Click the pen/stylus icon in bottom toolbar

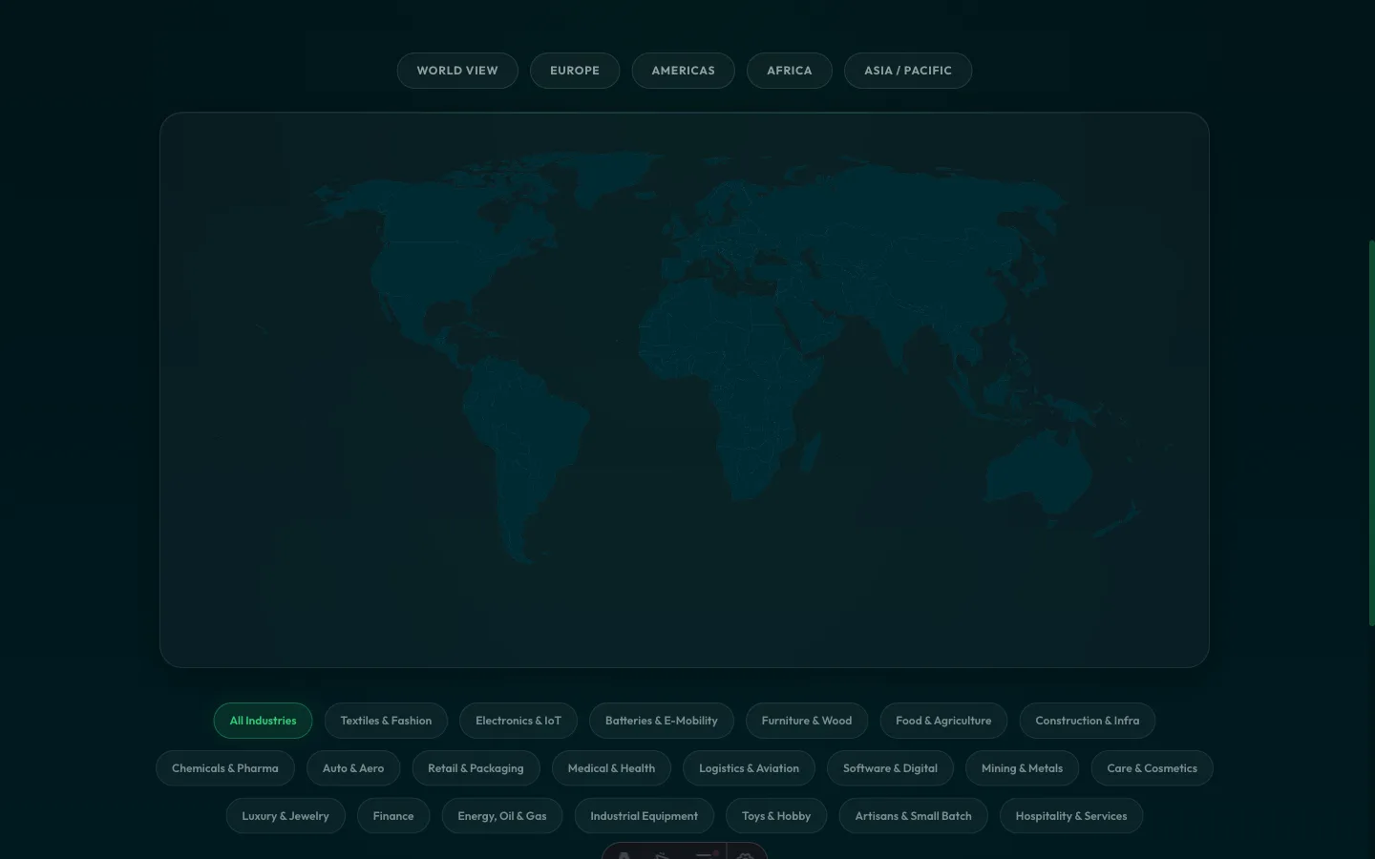[x=663, y=856]
